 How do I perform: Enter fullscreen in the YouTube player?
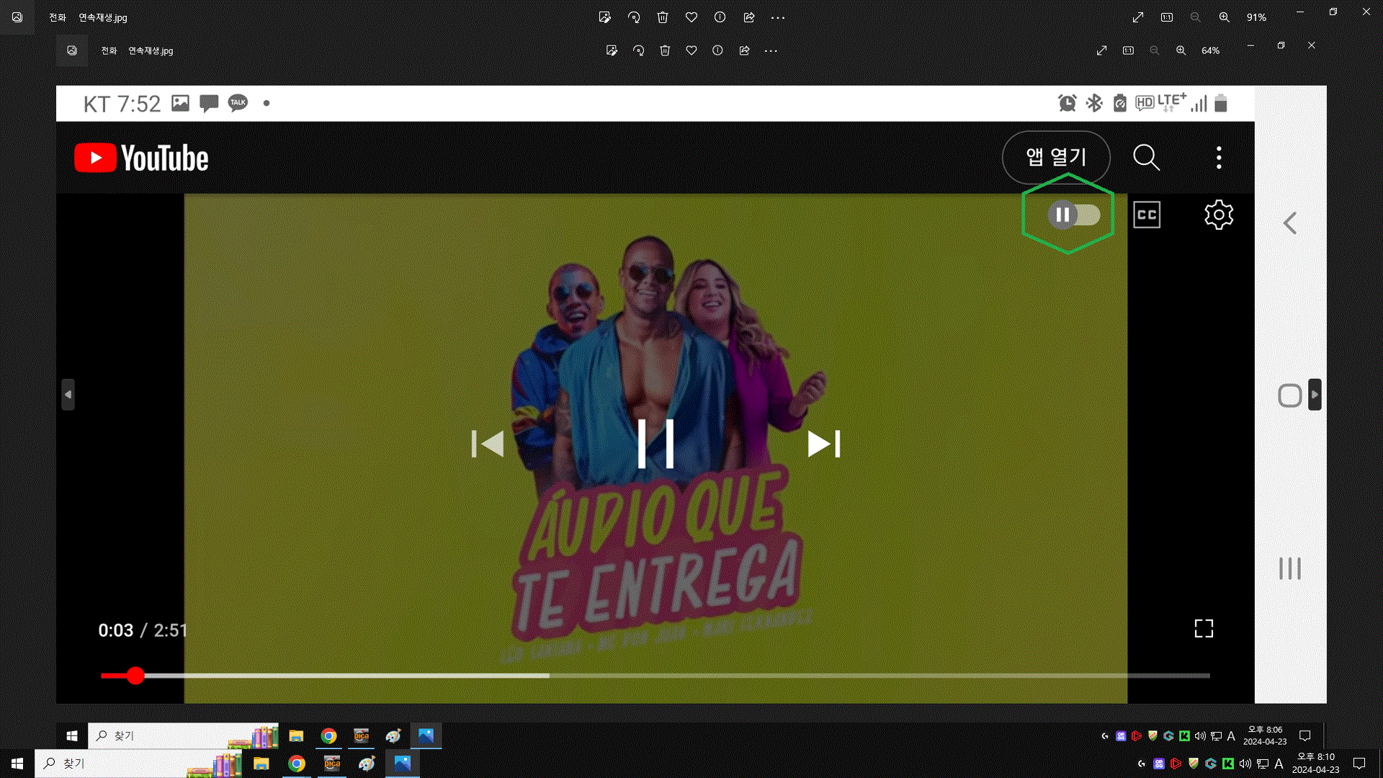(x=1204, y=628)
